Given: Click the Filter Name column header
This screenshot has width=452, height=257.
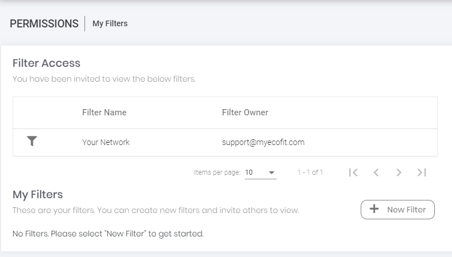Looking at the screenshot, I should click(104, 113).
